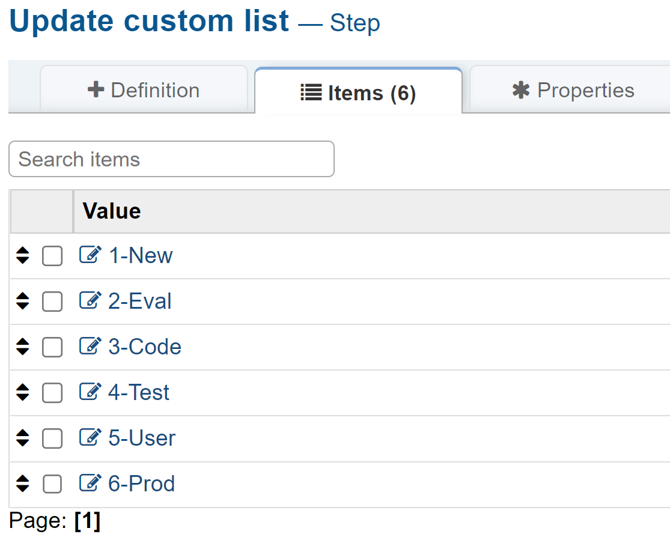Open the Properties tab
The image size is (670, 558).
(573, 90)
